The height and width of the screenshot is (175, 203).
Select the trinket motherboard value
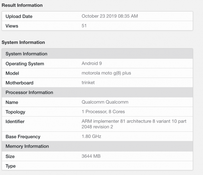tap(88, 82)
